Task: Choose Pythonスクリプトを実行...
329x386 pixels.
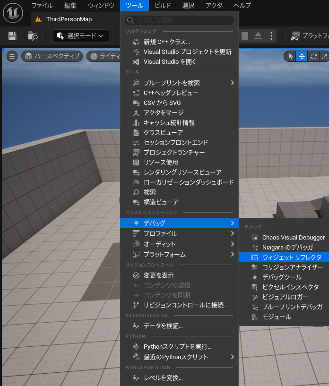Action: pos(179,347)
